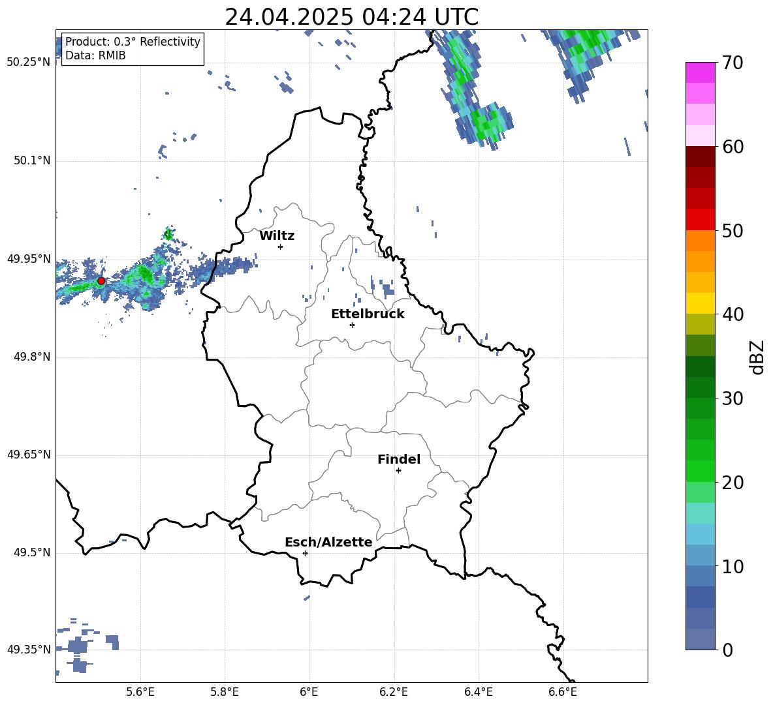Viewport: 773px width, 705px height.
Task: Click the 30 colorbar tick label
Action: (732, 398)
